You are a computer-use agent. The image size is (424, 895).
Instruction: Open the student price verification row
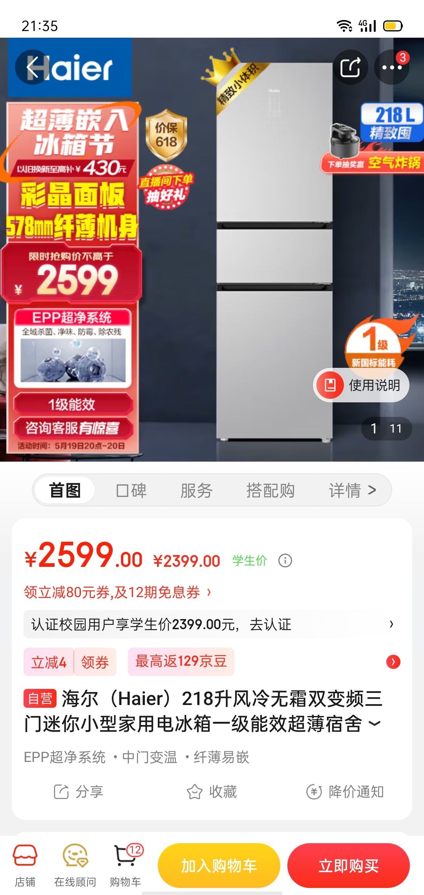tap(212, 624)
